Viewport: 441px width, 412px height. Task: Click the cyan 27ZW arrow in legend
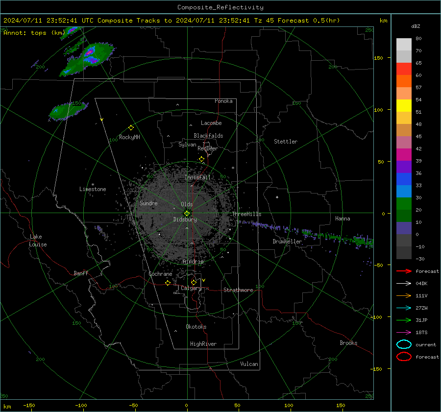404,308
